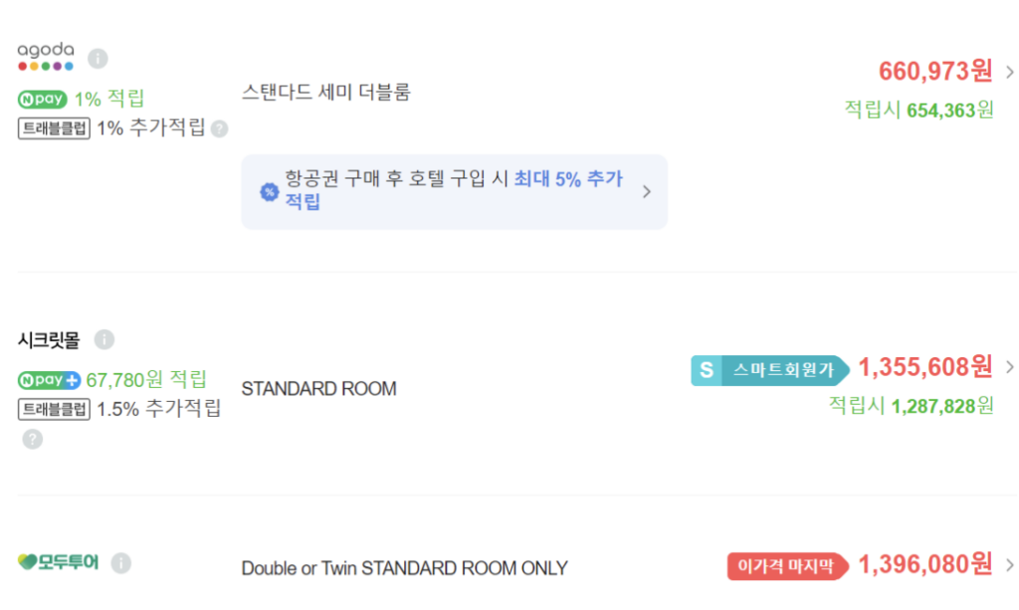Select the 660,973원 Agoda price
1019x610 pixels.
click(935, 72)
